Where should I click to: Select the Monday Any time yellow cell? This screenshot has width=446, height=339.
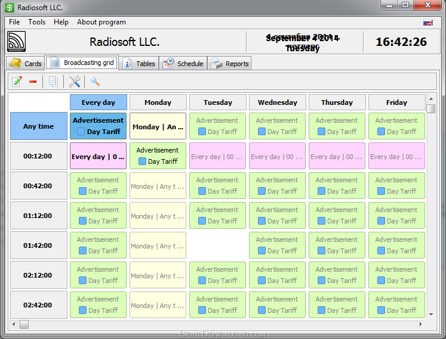[x=158, y=126]
